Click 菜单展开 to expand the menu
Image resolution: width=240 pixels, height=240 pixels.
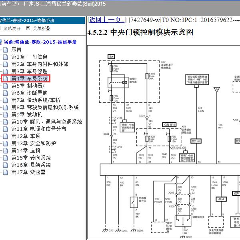coord(12,28)
